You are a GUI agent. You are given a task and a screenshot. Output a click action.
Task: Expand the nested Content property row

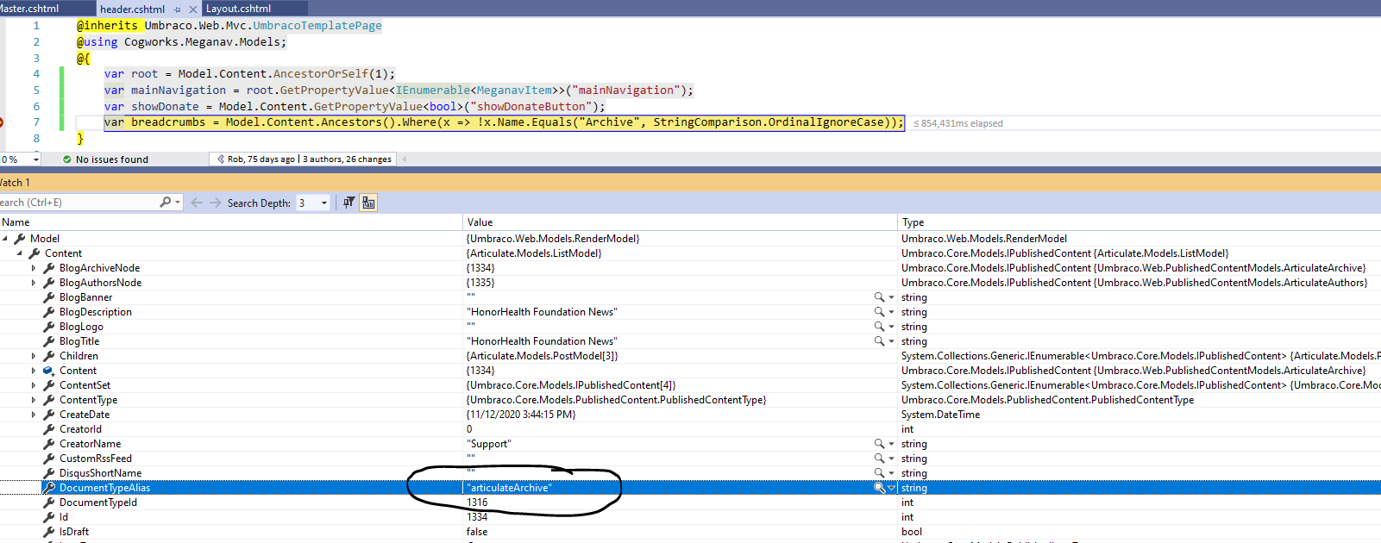click(34, 371)
